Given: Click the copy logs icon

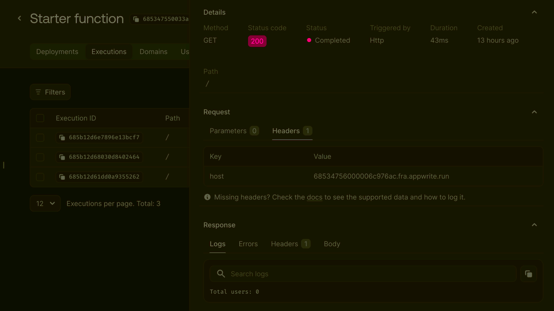Looking at the screenshot, I should pos(528,273).
